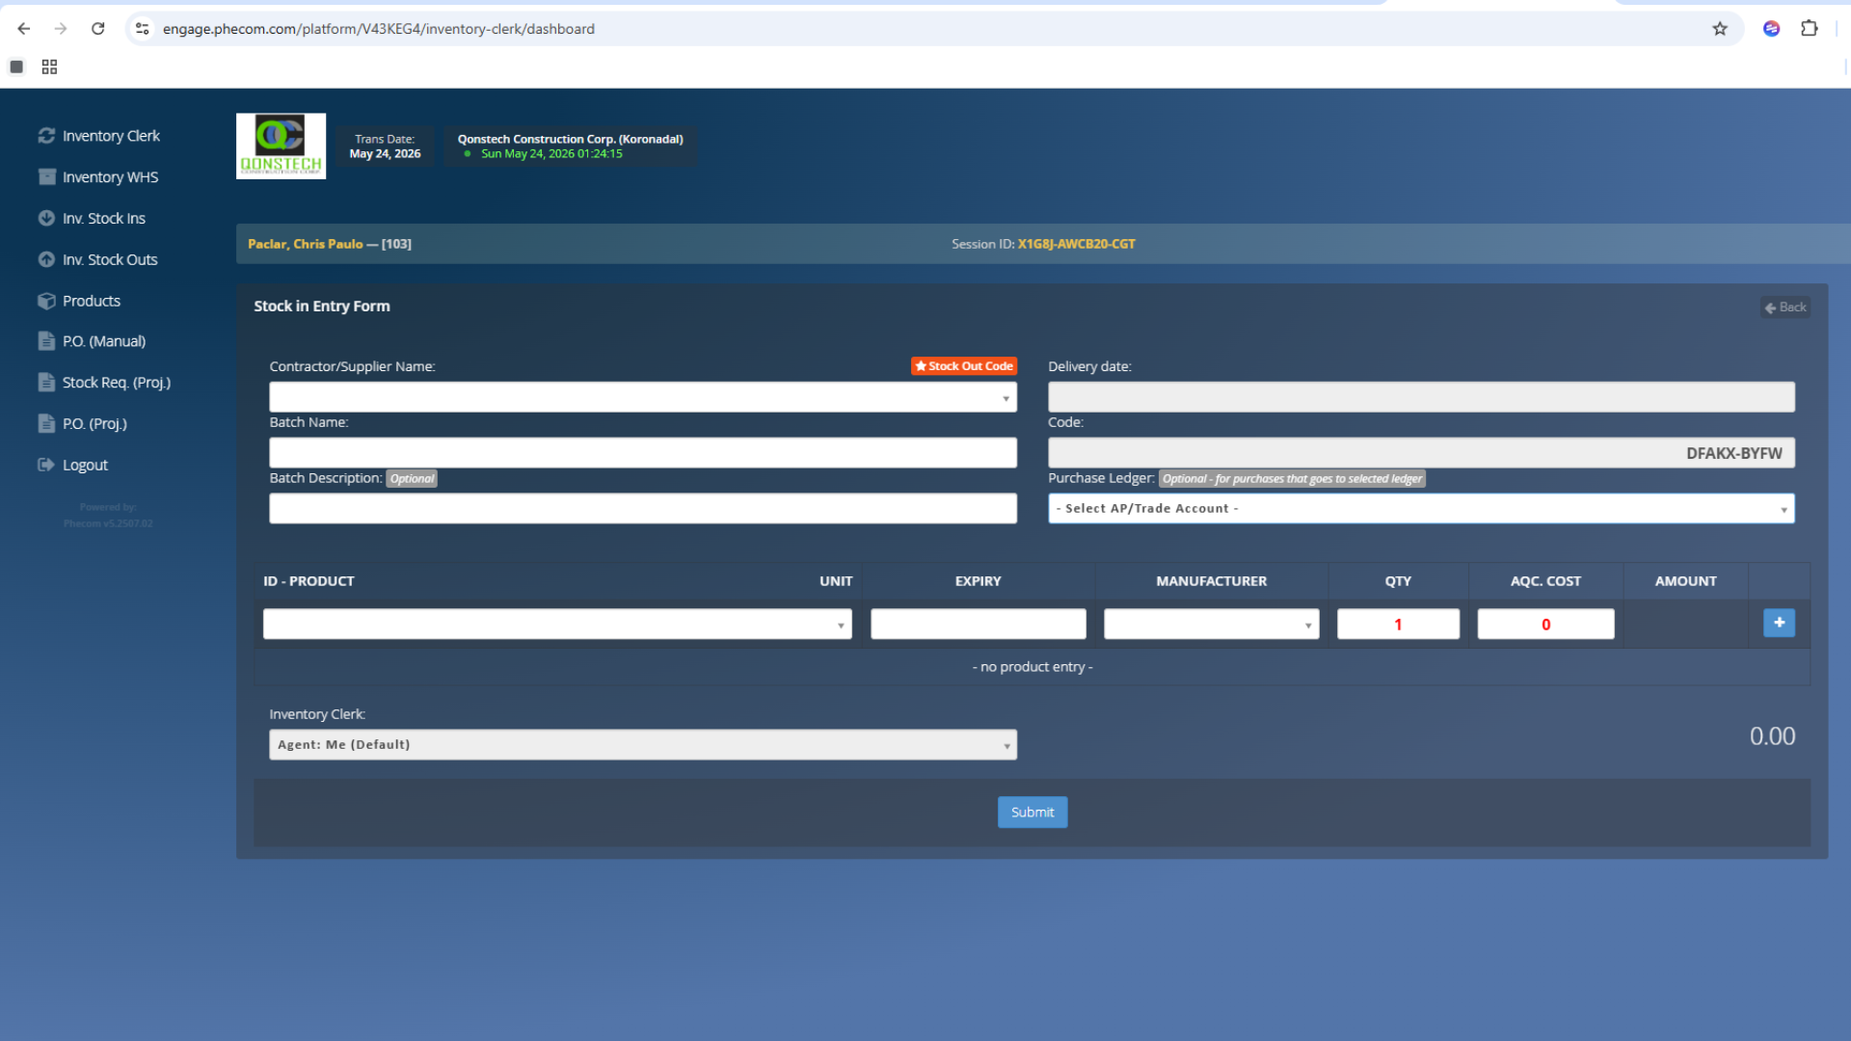1851x1041 pixels.
Task: Click the Products cube icon
Action: 46,301
